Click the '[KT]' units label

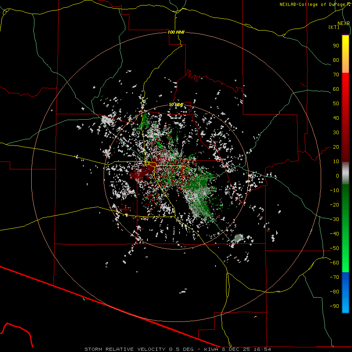pos(334,27)
